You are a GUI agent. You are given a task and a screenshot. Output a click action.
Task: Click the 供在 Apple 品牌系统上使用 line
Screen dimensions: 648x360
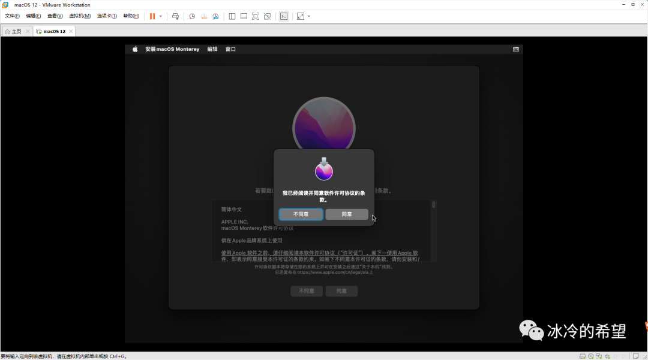point(251,240)
